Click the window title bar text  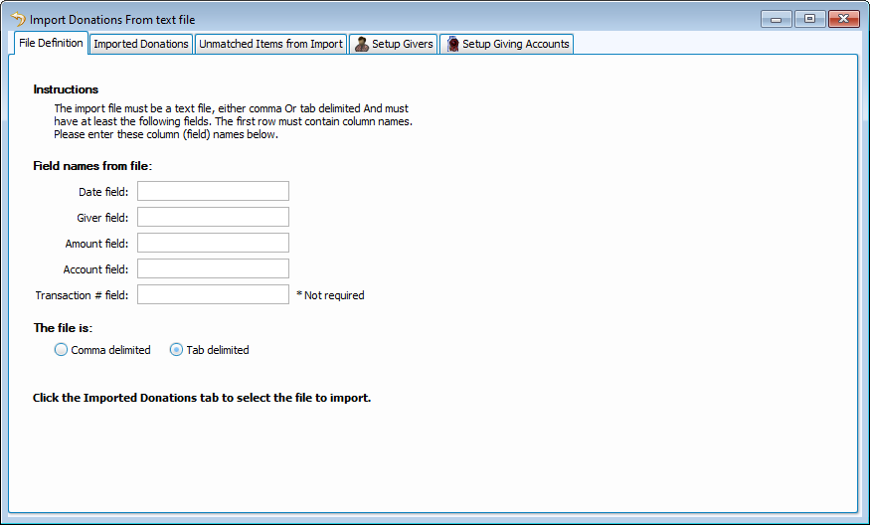tap(111, 20)
